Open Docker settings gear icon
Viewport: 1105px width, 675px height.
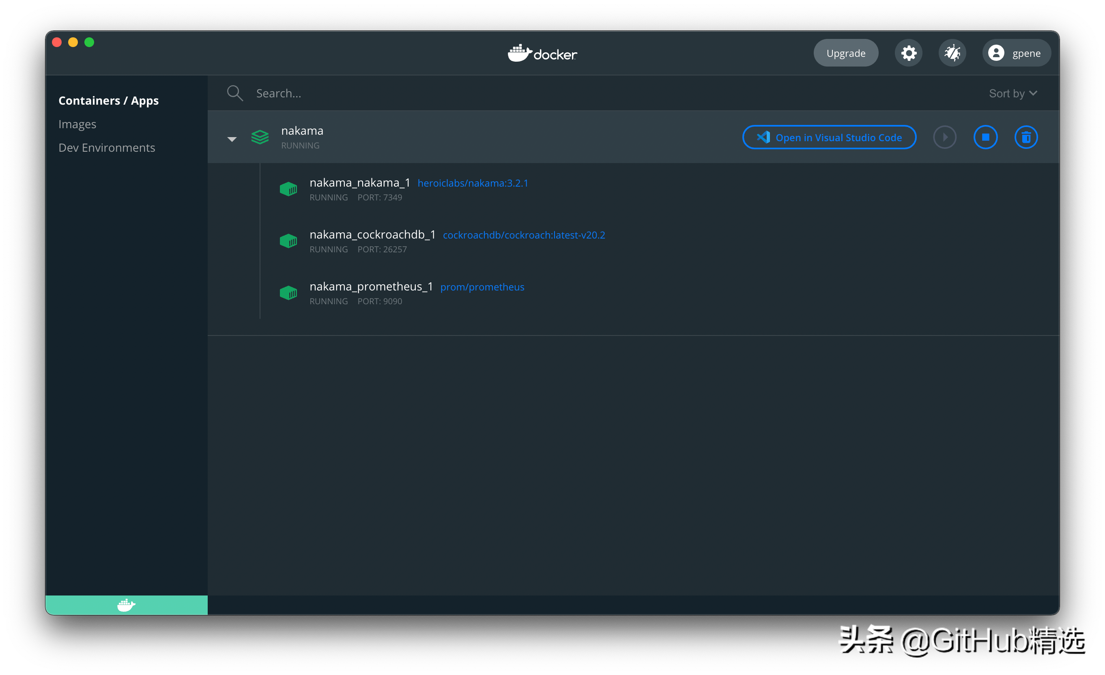(x=909, y=53)
